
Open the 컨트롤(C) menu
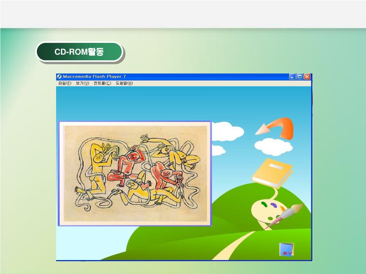coord(102,83)
